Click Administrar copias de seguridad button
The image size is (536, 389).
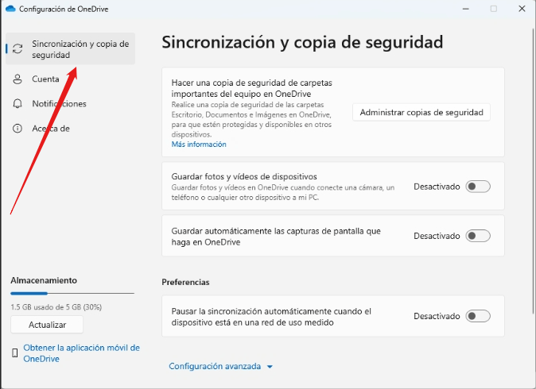click(x=421, y=112)
